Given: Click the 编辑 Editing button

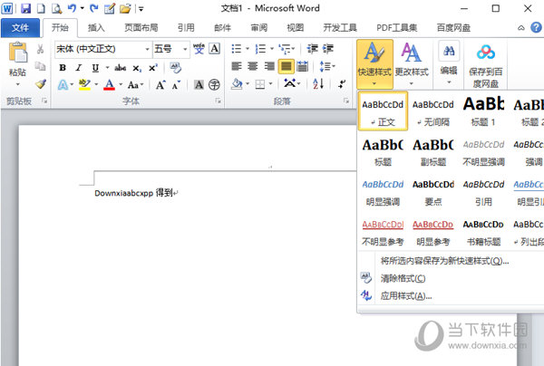Looking at the screenshot, I should [449, 63].
